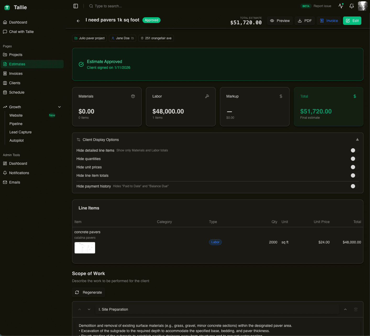Click the catalina pavers drawing thumbnail
370x336 pixels.
click(x=85, y=248)
